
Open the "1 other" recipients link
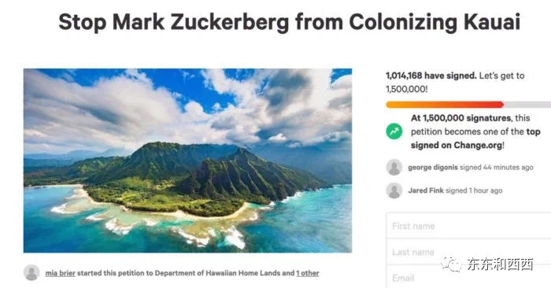(x=308, y=273)
